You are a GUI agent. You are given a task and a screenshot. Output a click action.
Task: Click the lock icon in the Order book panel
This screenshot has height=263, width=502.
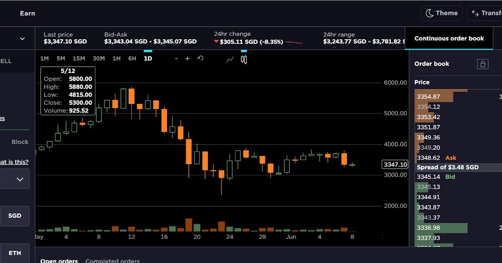coord(483,64)
